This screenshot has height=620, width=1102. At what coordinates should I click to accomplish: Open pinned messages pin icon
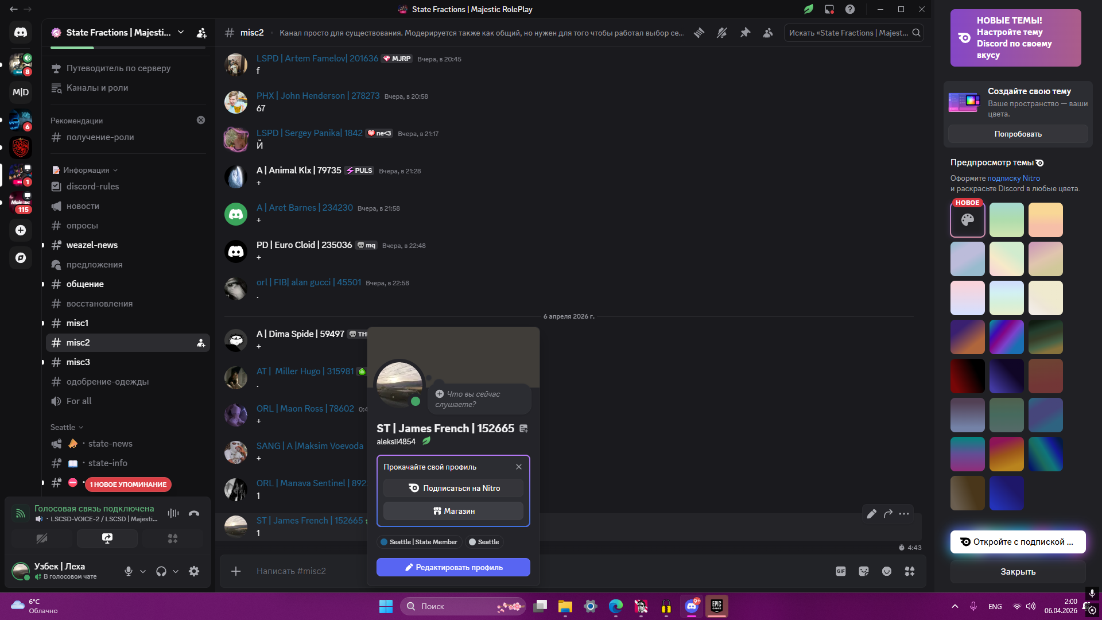(x=745, y=33)
